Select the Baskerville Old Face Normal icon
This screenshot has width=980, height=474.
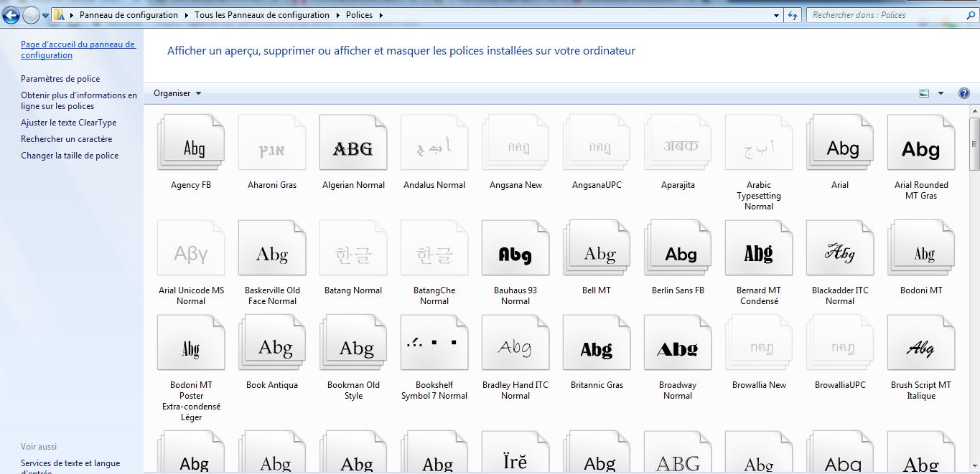tap(272, 248)
